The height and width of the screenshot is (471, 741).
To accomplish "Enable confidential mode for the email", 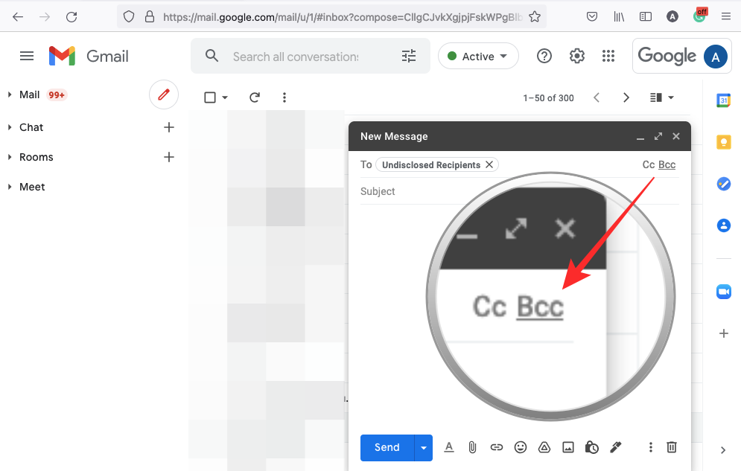I will coord(592,447).
